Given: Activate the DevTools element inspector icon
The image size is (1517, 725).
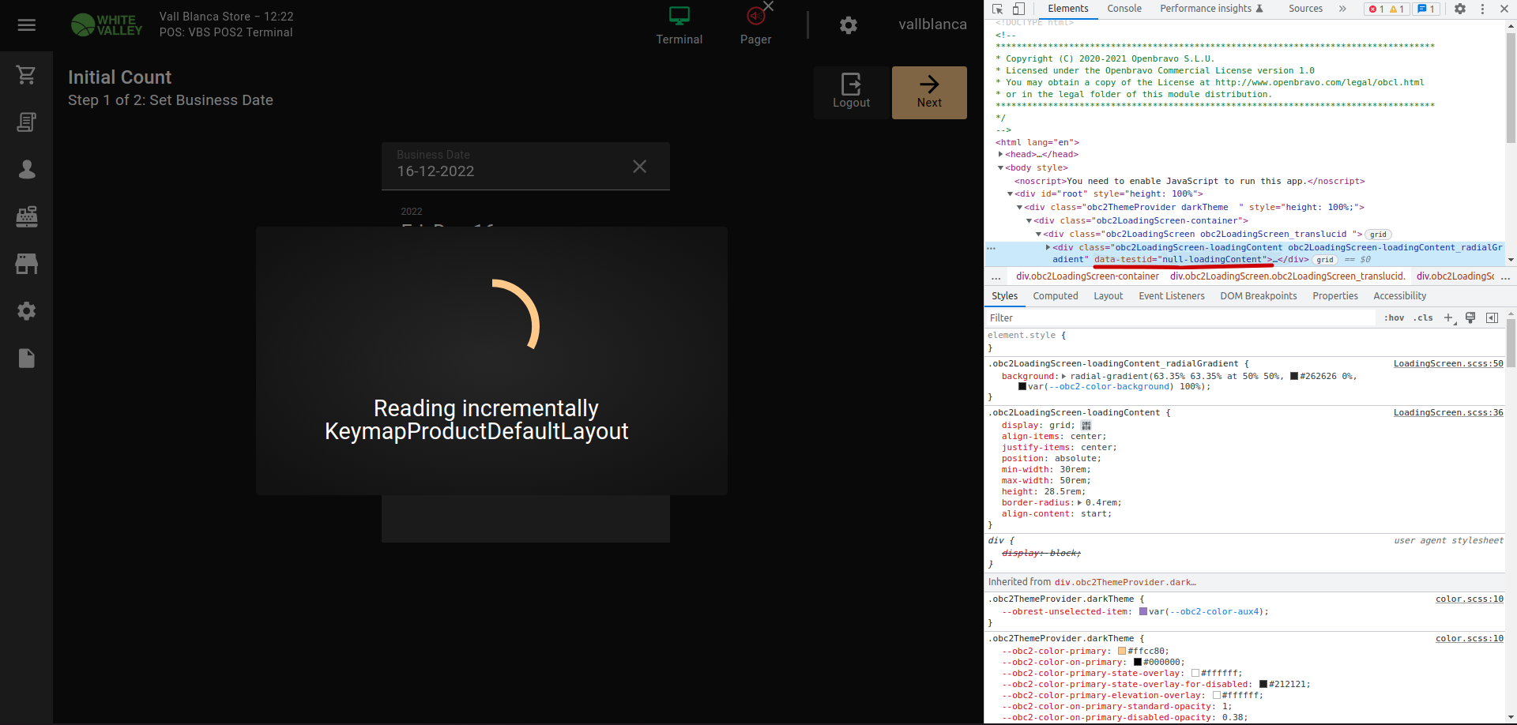Looking at the screenshot, I should [998, 9].
